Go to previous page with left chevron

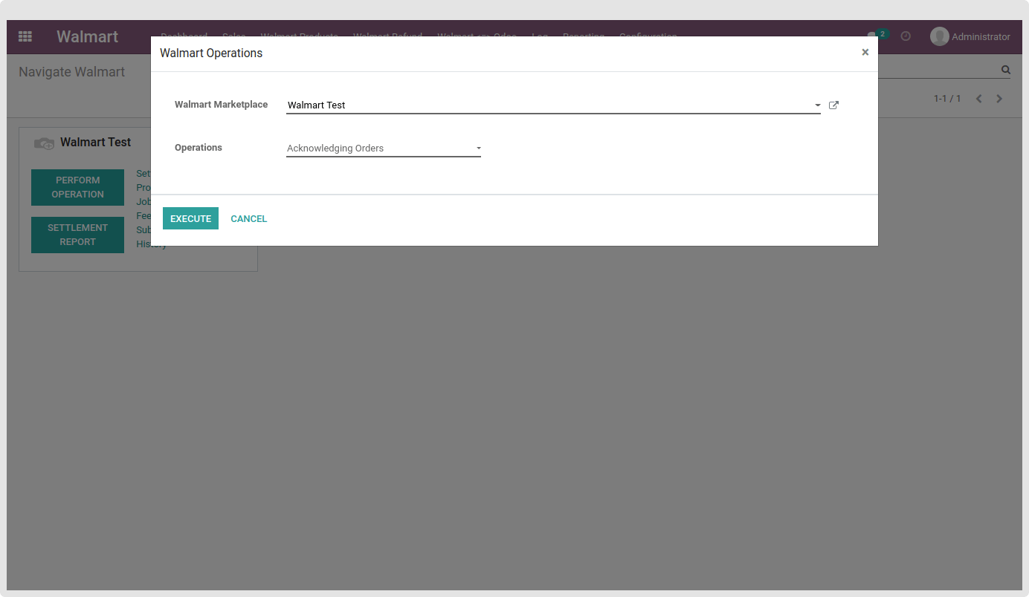(979, 99)
